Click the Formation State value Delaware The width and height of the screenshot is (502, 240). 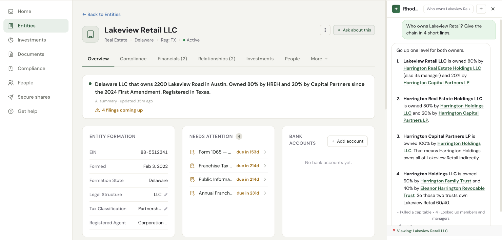click(158, 180)
